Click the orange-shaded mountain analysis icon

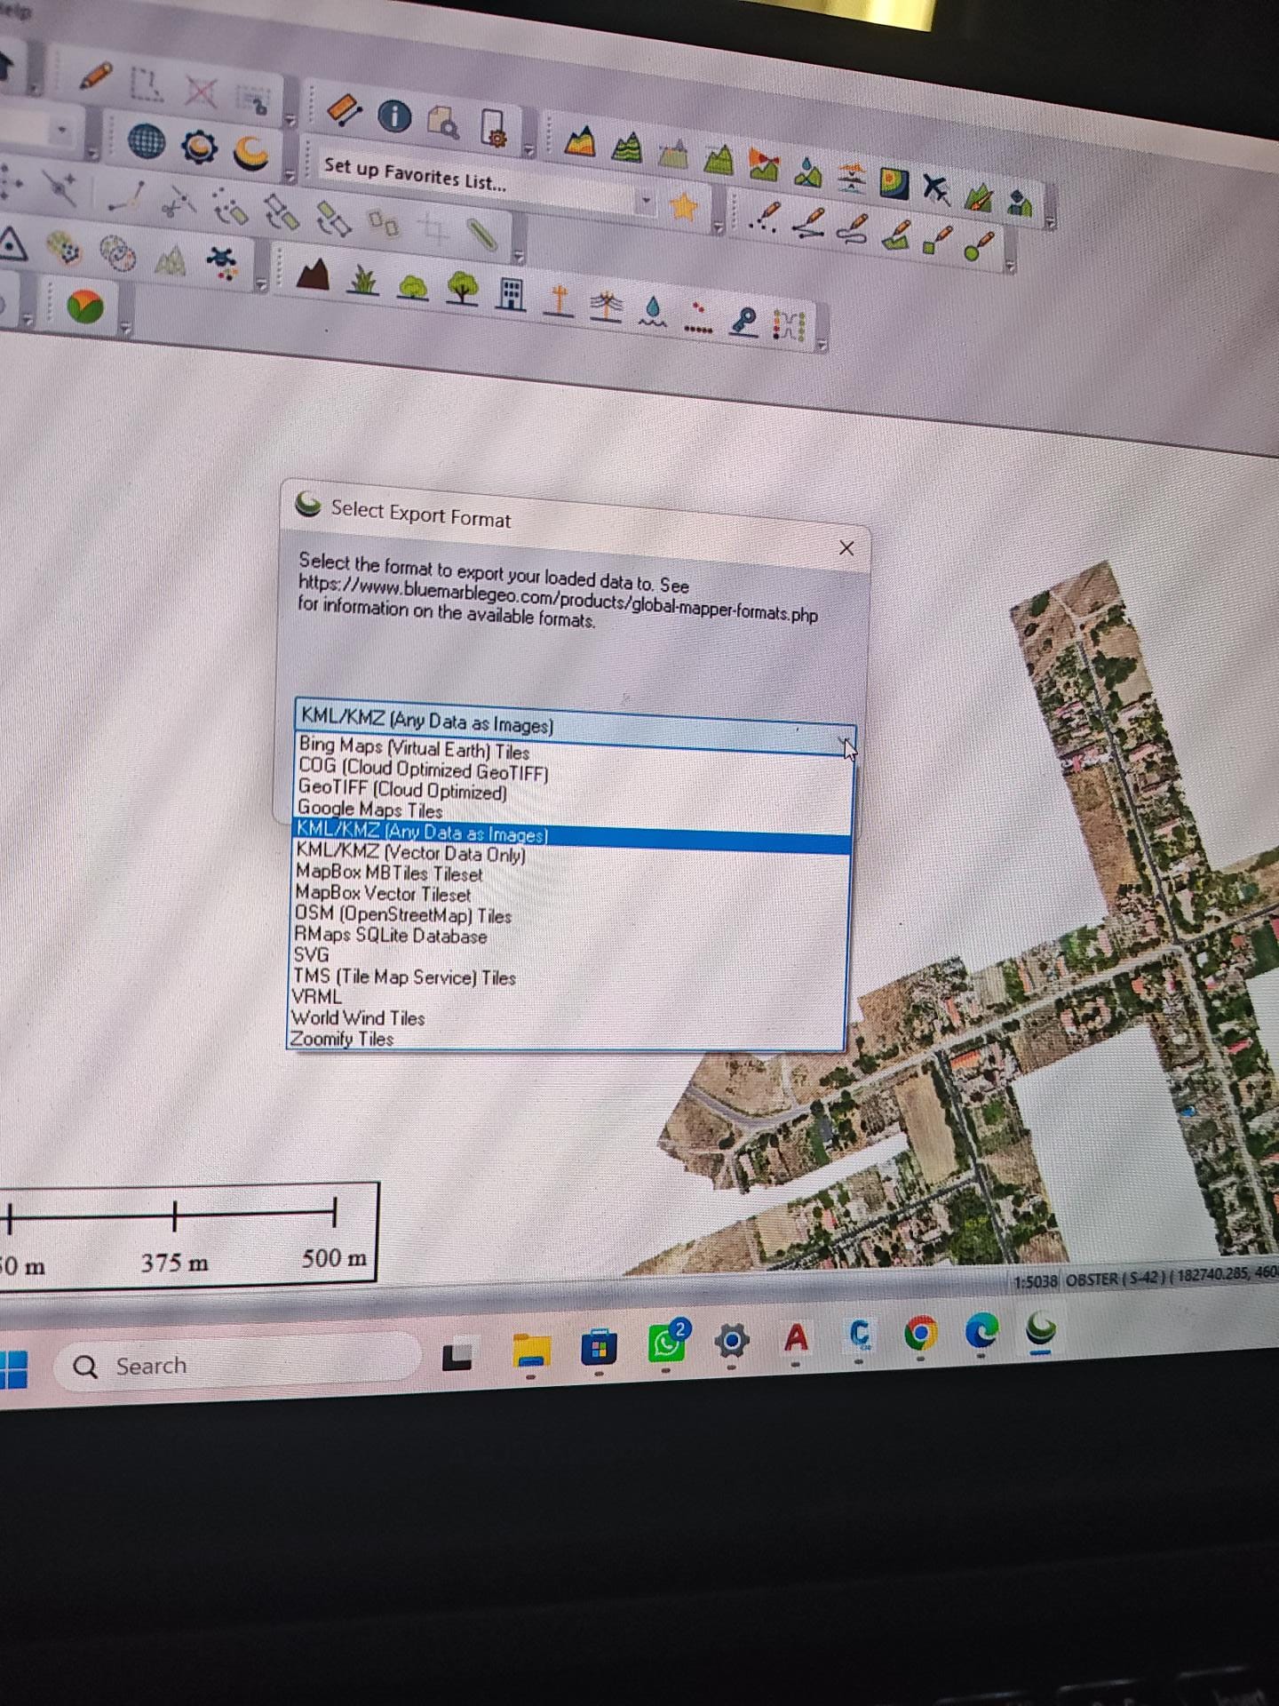point(580,142)
